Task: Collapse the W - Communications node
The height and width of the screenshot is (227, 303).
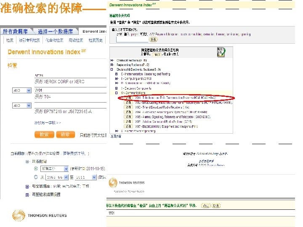Action: pos(116,93)
